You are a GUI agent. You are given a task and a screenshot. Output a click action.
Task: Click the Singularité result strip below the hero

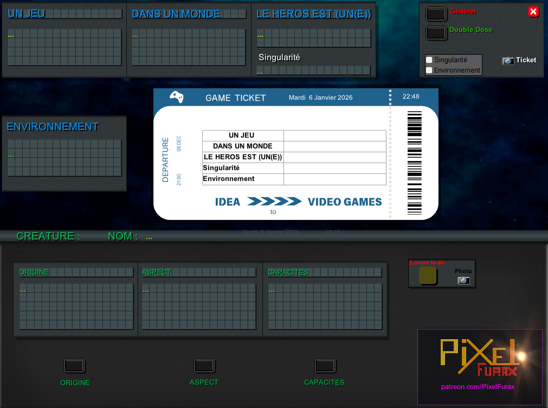(314, 70)
